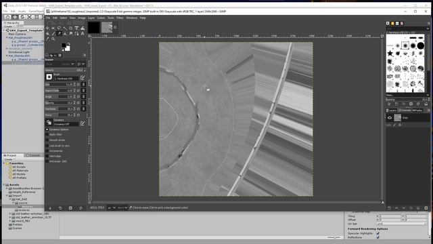433x244 pixels.
Task: Select the Clone stamp tool
Action: (65, 33)
